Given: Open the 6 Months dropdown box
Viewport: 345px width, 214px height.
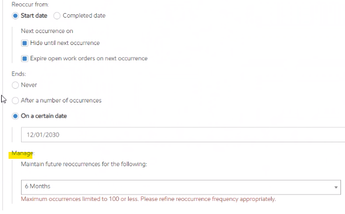Looking at the screenshot, I should 181,187.
